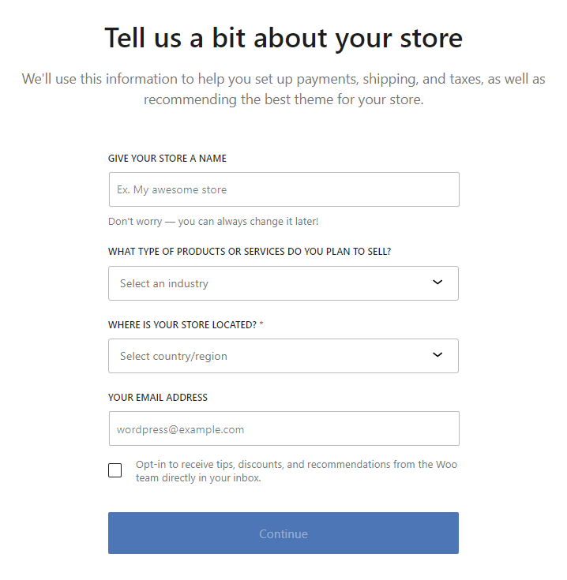Click the store name input field
567x580 pixels.
[x=283, y=189]
